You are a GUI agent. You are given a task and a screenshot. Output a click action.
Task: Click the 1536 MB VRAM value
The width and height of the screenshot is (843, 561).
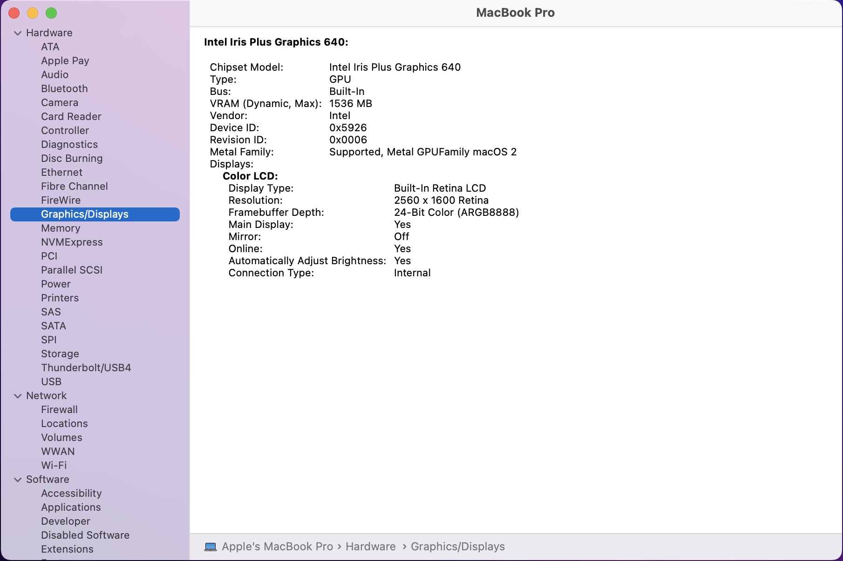[351, 104]
